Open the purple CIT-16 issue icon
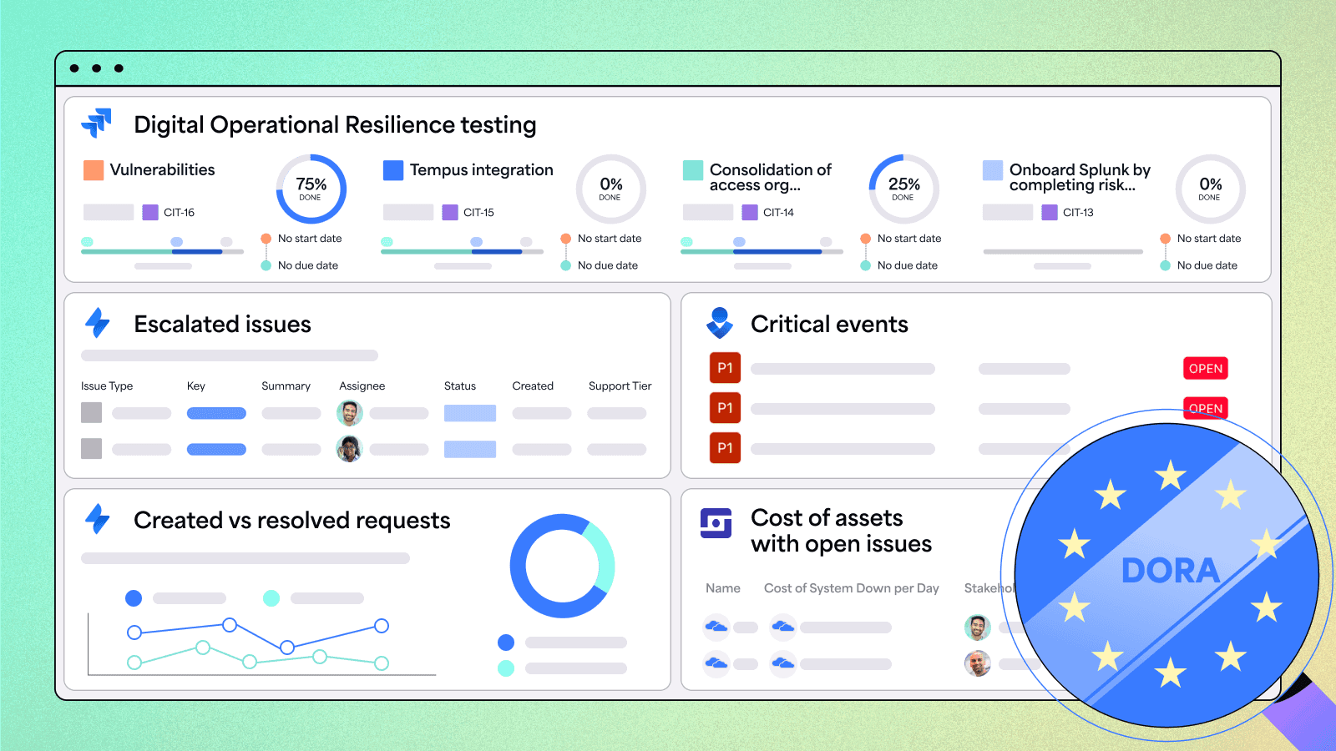The height and width of the screenshot is (751, 1336). (x=150, y=212)
